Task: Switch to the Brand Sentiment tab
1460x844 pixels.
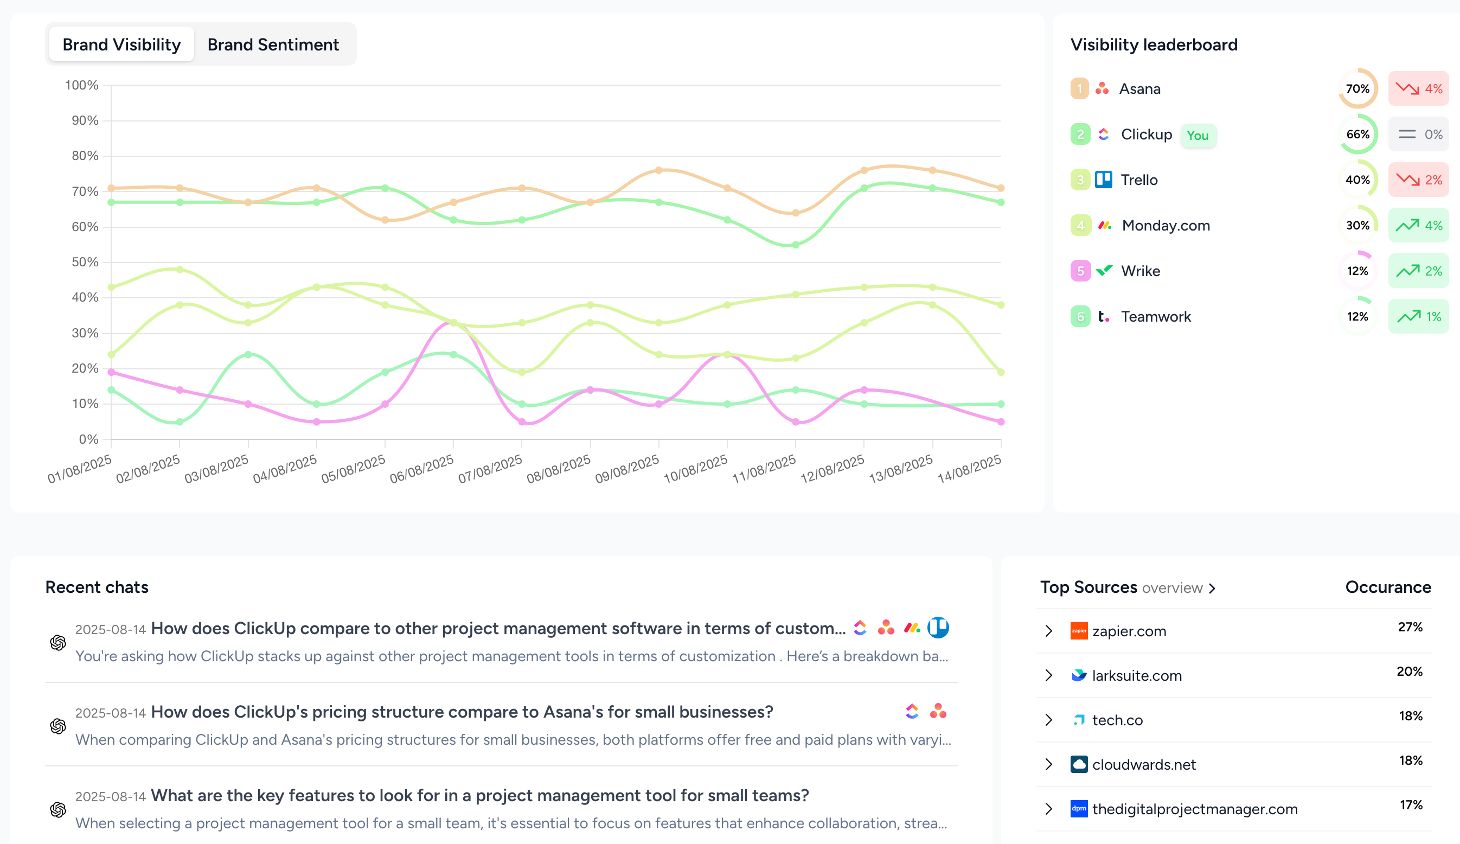Action: 273,44
